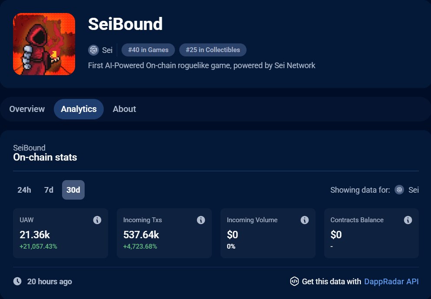Viewport: 431px width, 299px height.
Task: Open the UAW info tooltip icon
Action: point(97,220)
